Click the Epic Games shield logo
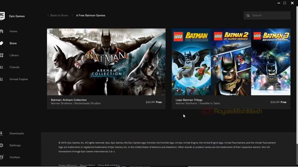Viewport: 298px width, 167px height. coord(2,16)
